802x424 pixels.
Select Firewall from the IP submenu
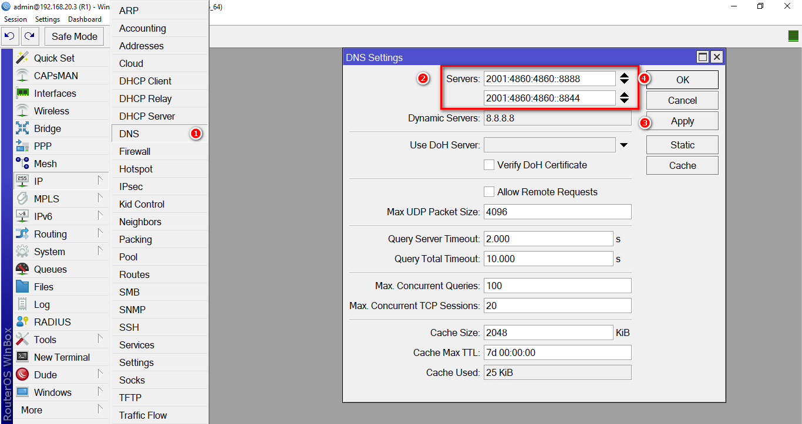(135, 151)
